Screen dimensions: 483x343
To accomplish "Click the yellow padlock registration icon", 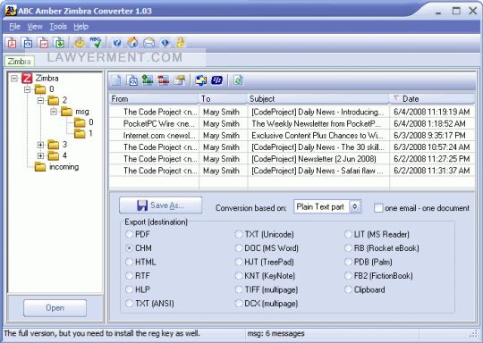I will (181, 43).
